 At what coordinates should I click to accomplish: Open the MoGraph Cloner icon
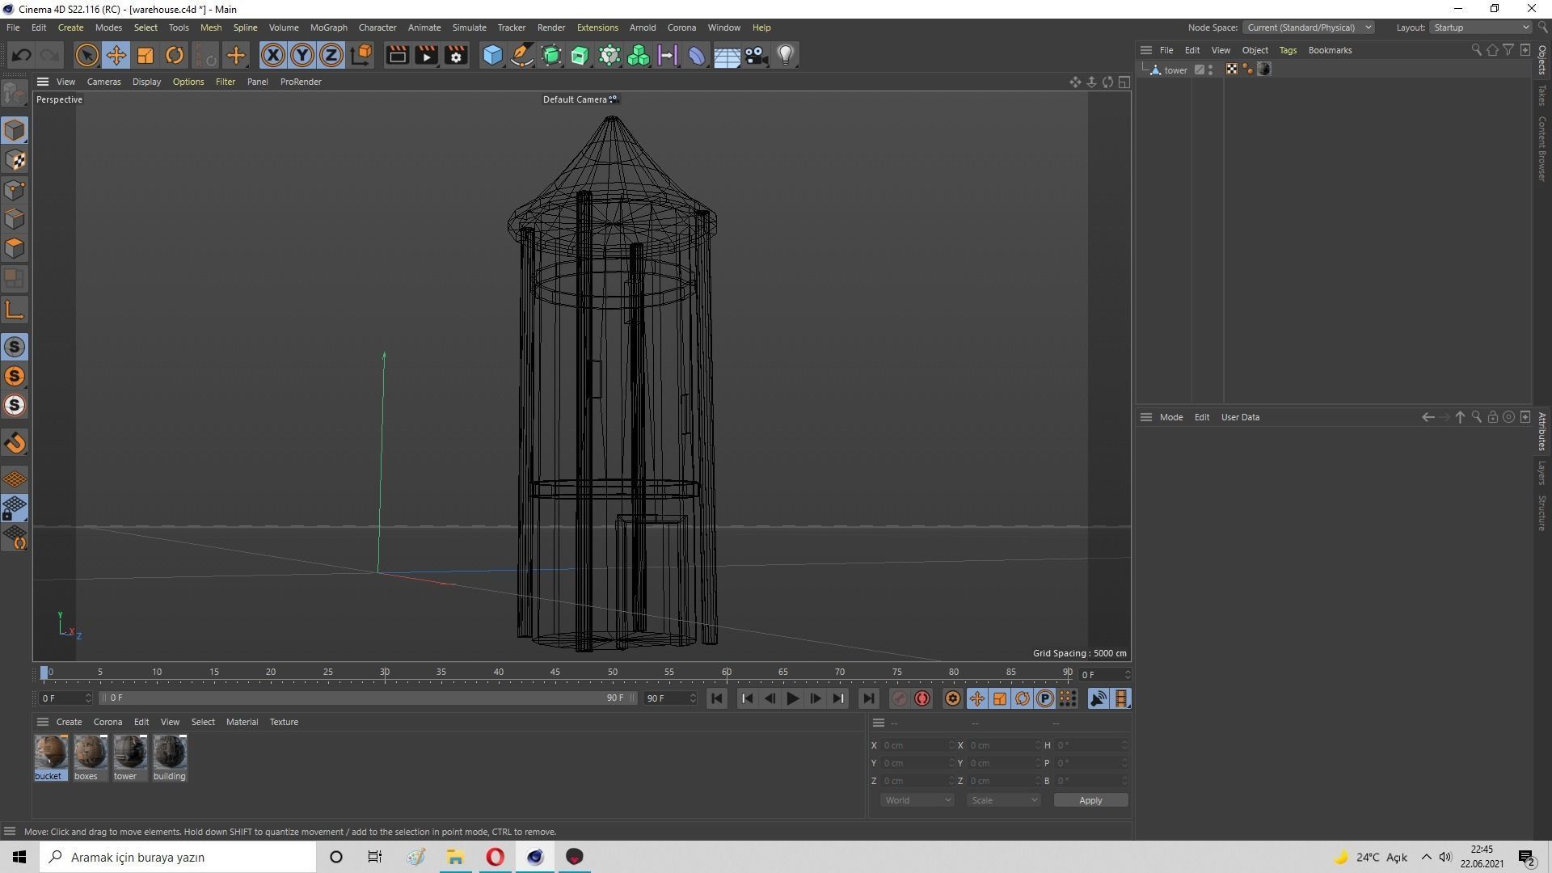pyautogui.click(x=639, y=55)
